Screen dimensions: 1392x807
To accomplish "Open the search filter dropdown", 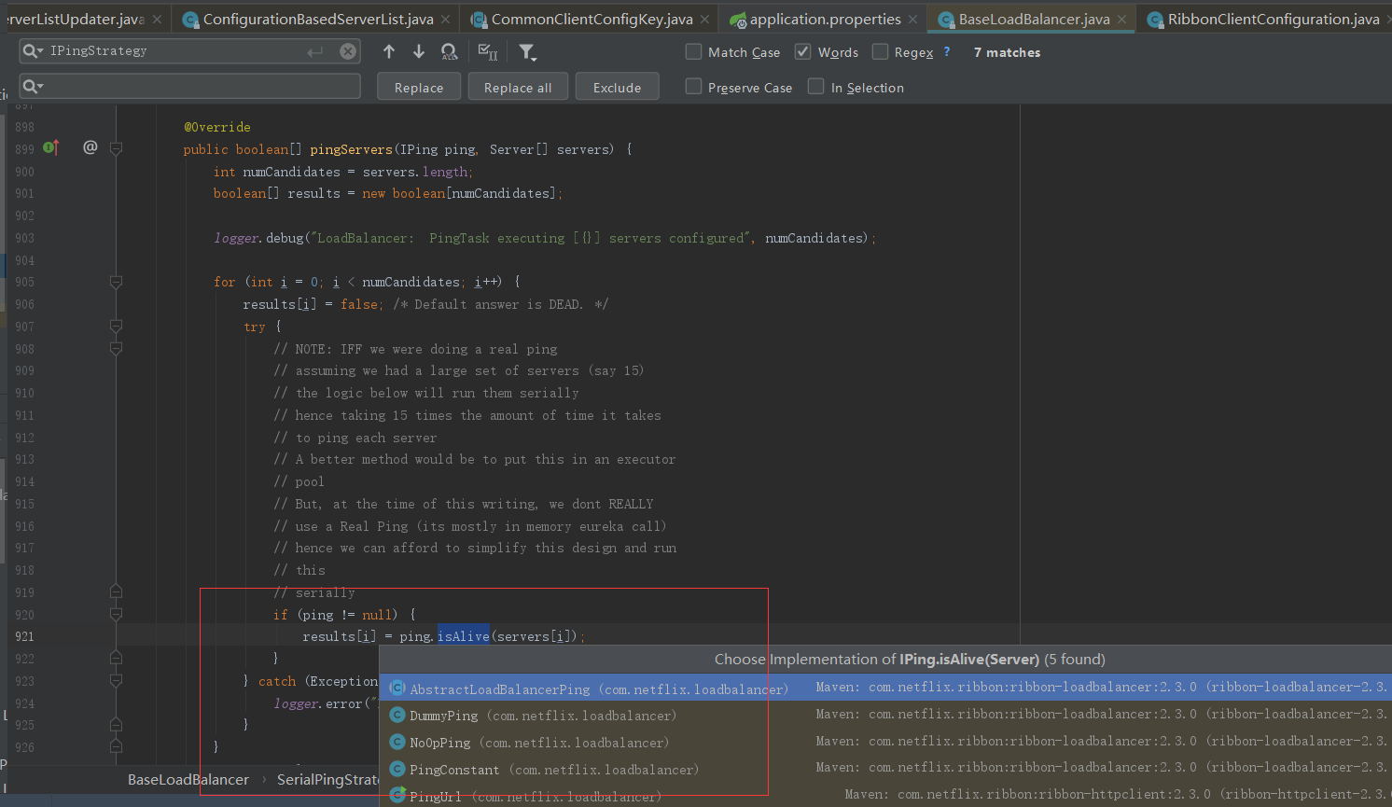I will click(527, 51).
